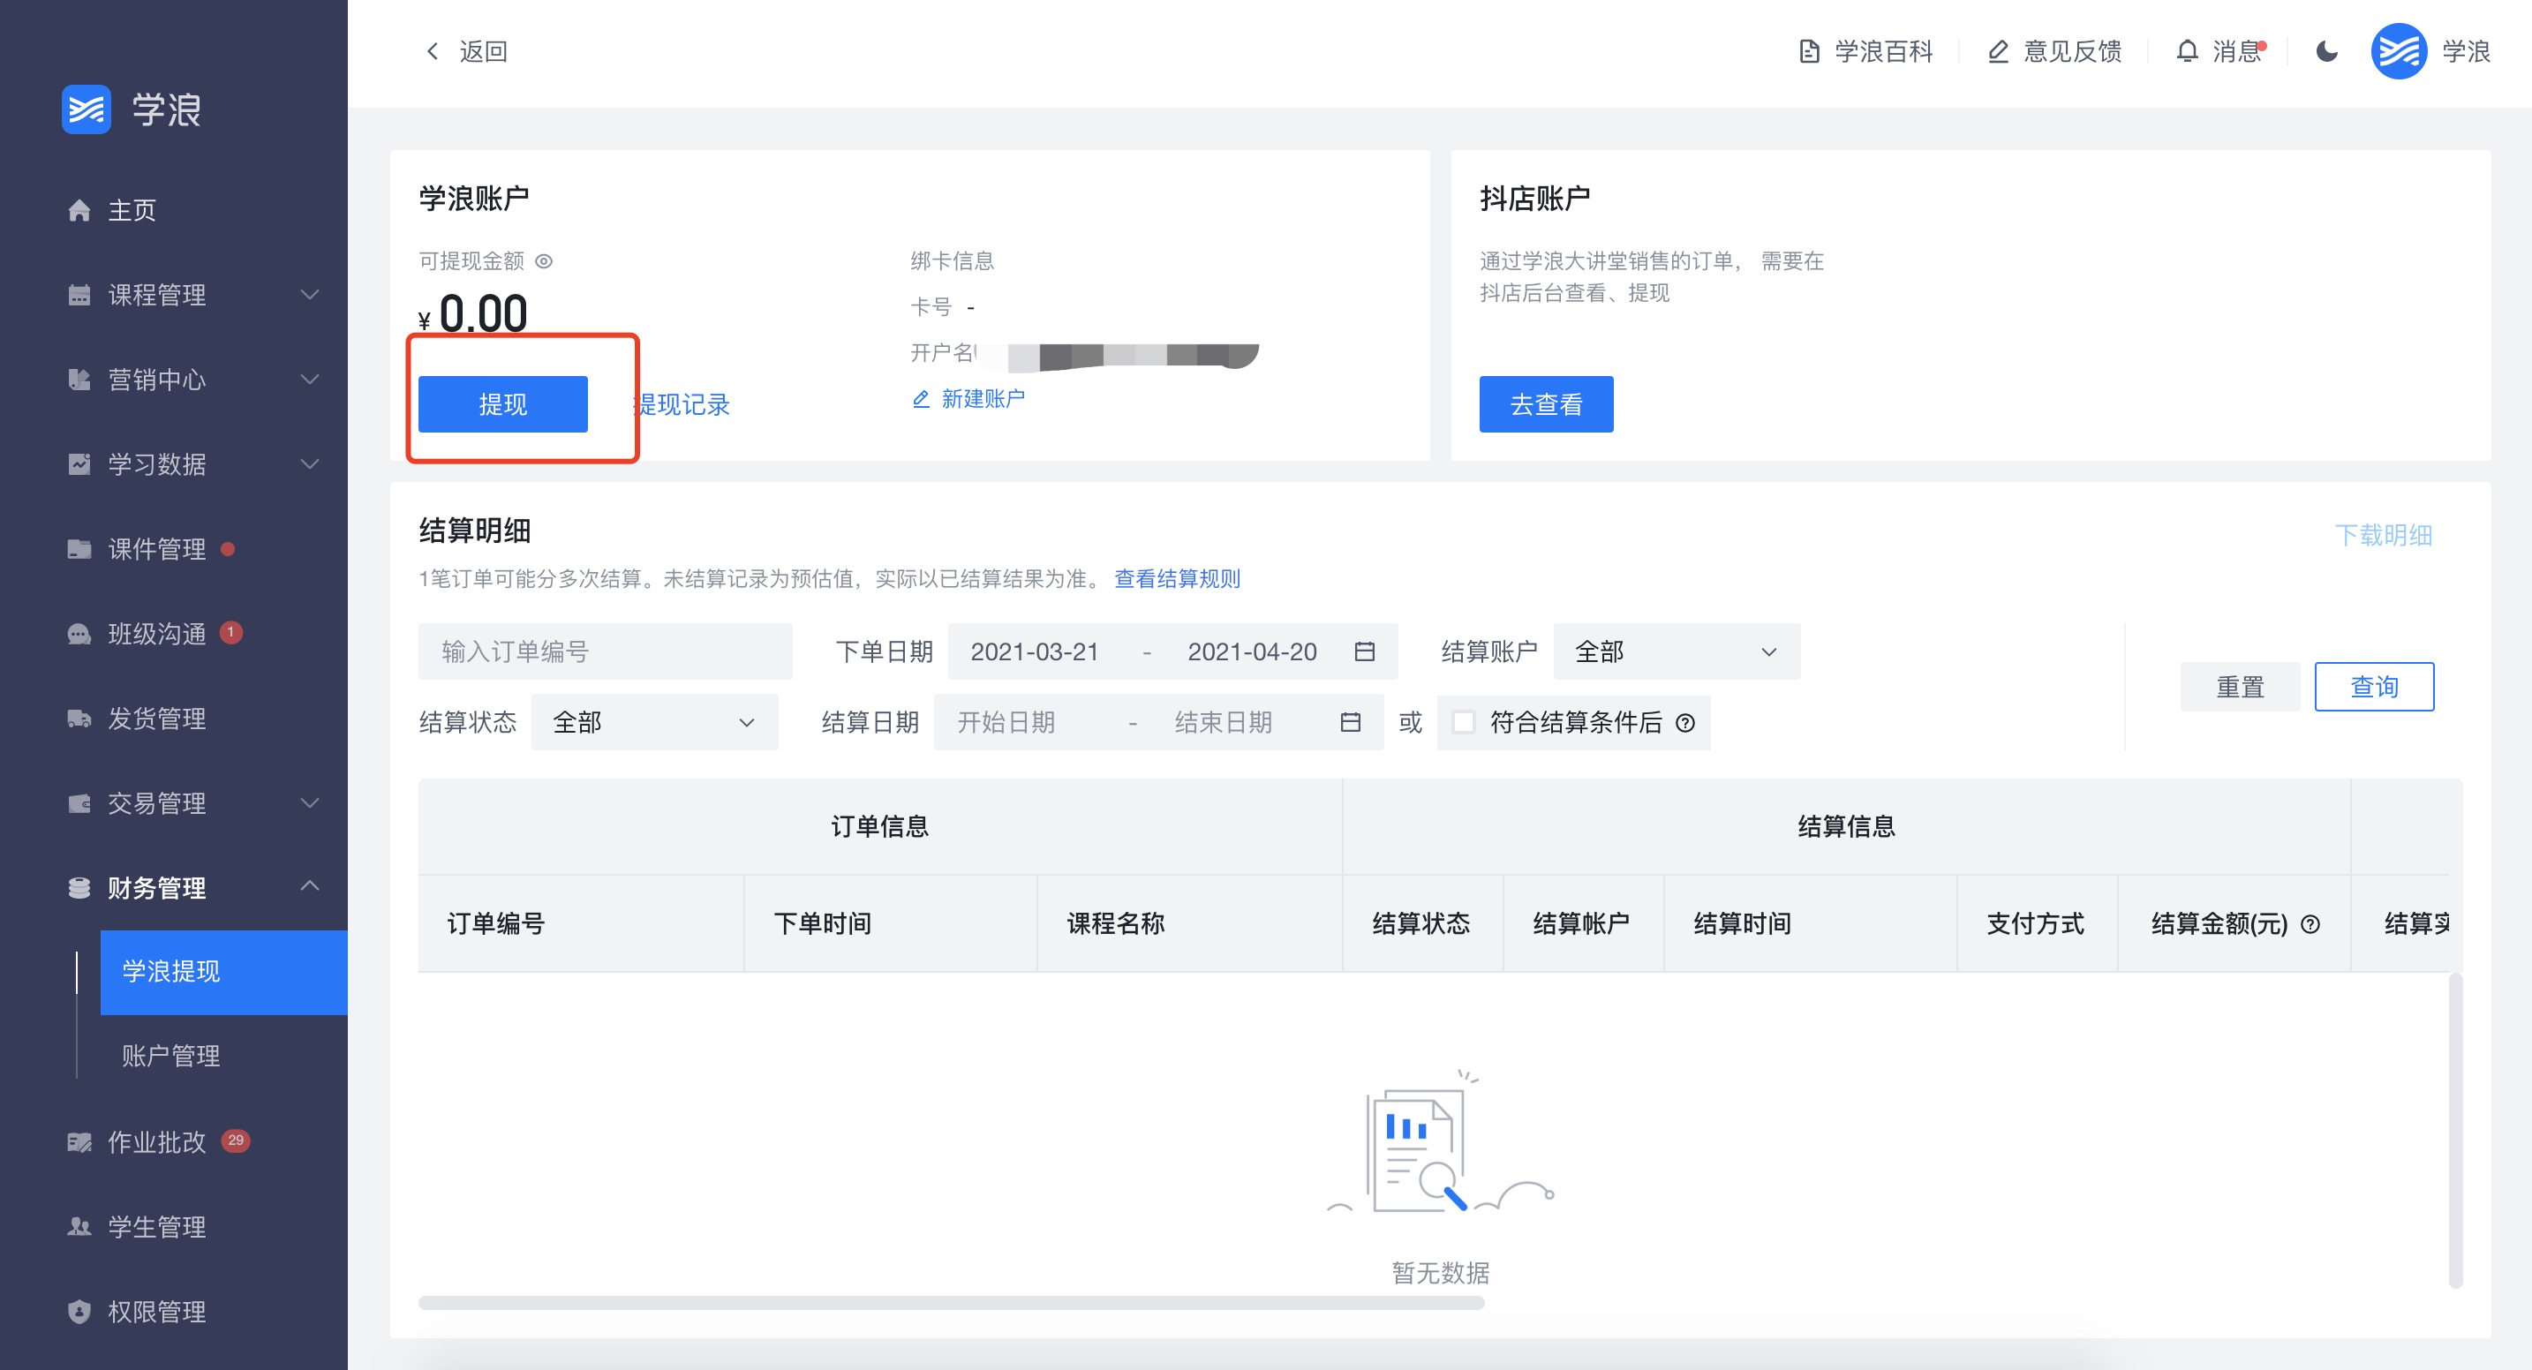Click the 查询 button
The width and height of the screenshot is (2532, 1370).
pos(2374,687)
